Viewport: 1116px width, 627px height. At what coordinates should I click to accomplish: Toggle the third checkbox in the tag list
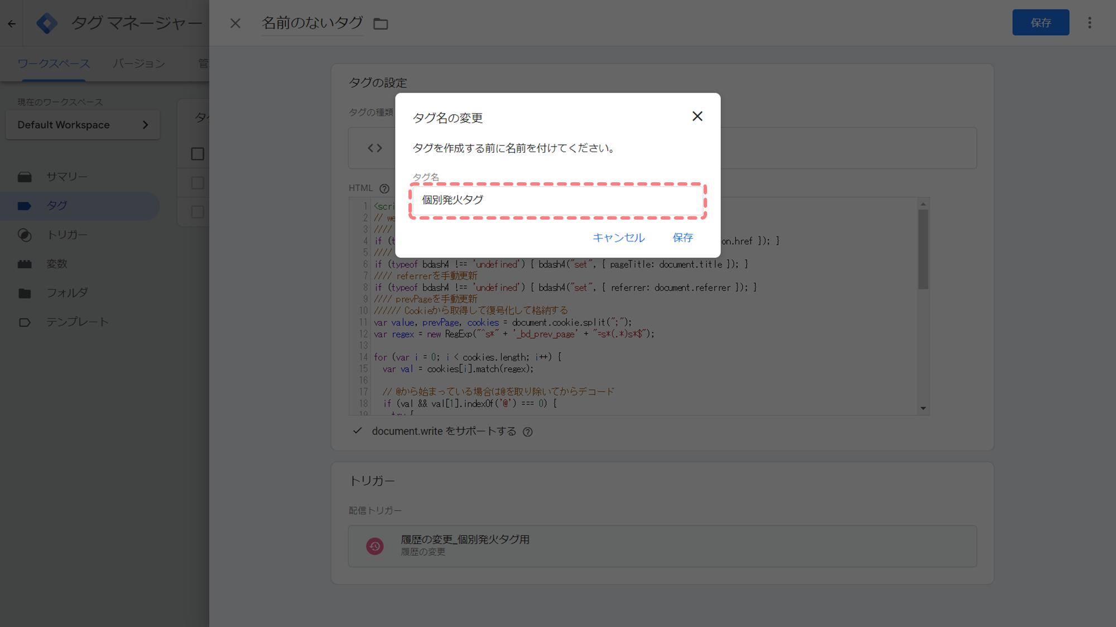[198, 212]
